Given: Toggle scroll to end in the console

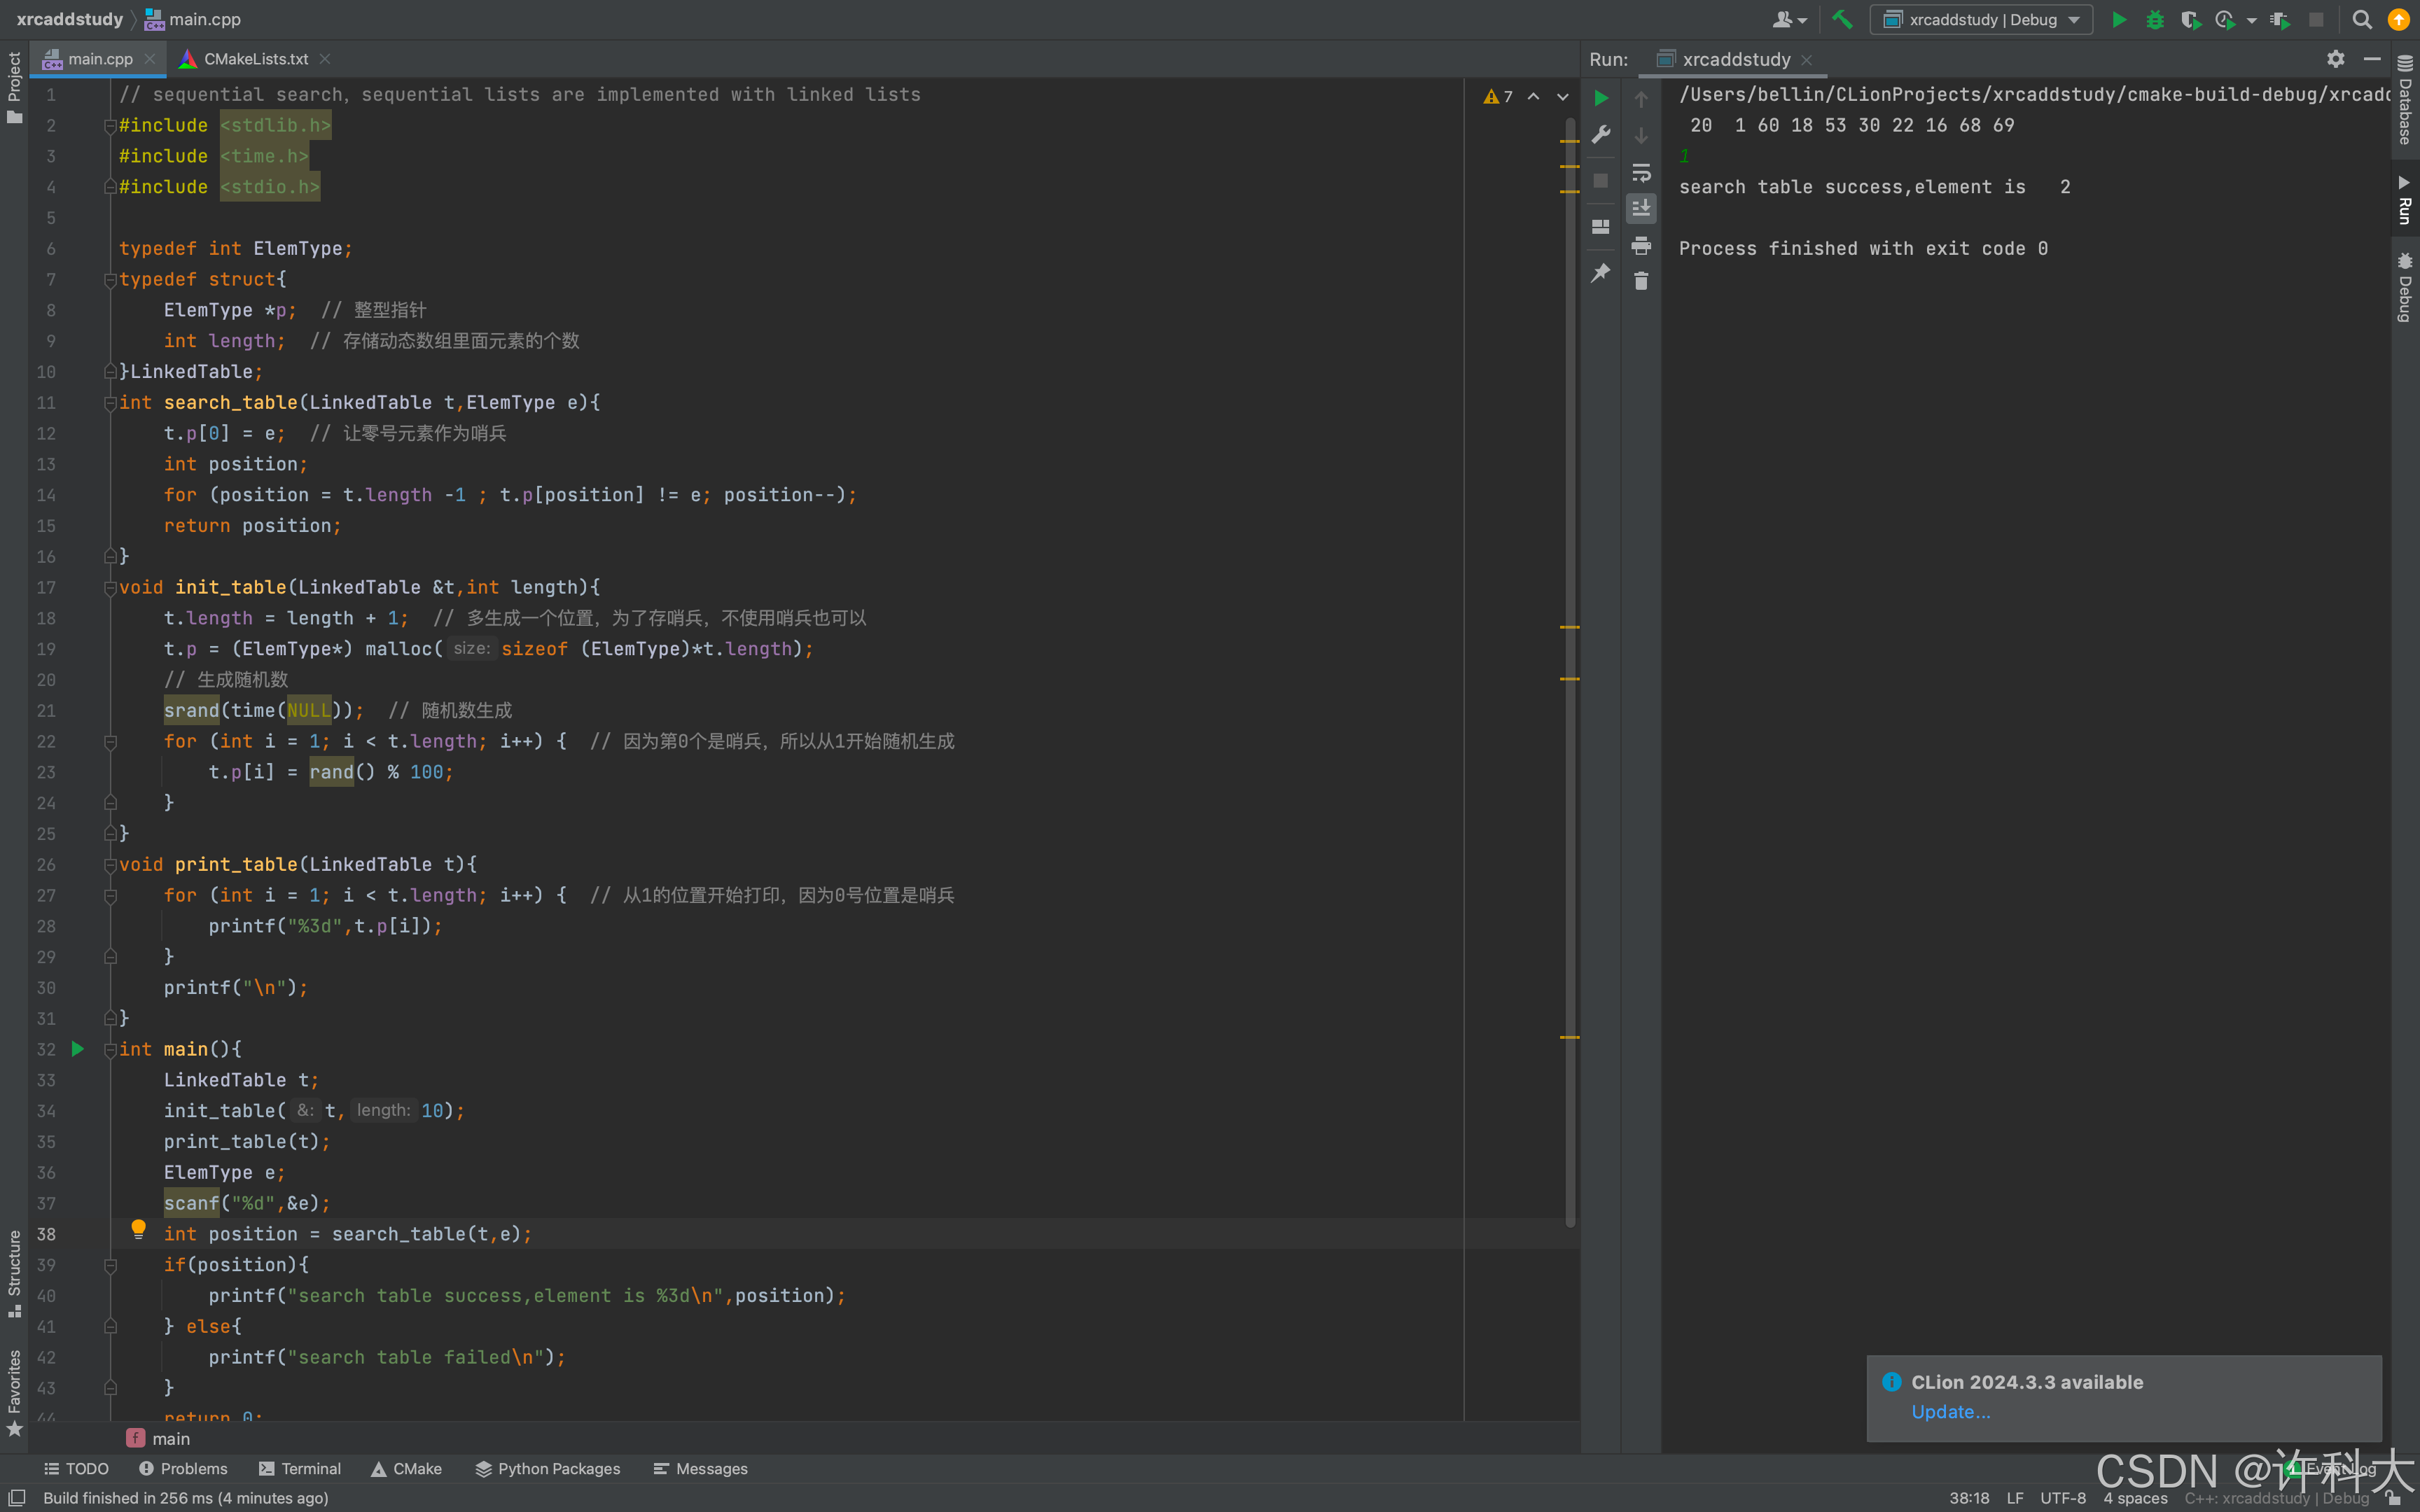Looking at the screenshot, I should point(1641,208).
